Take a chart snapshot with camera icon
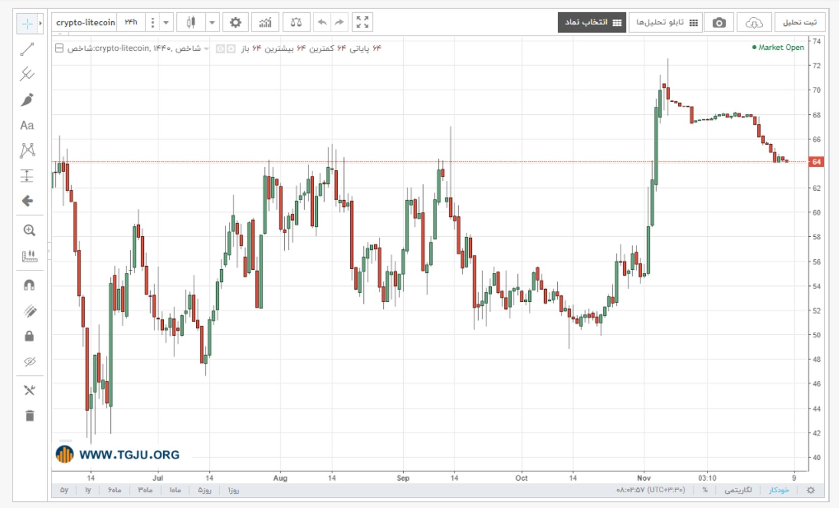The width and height of the screenshot is (839, 508). pyautogui.click(x=719, y=23)
